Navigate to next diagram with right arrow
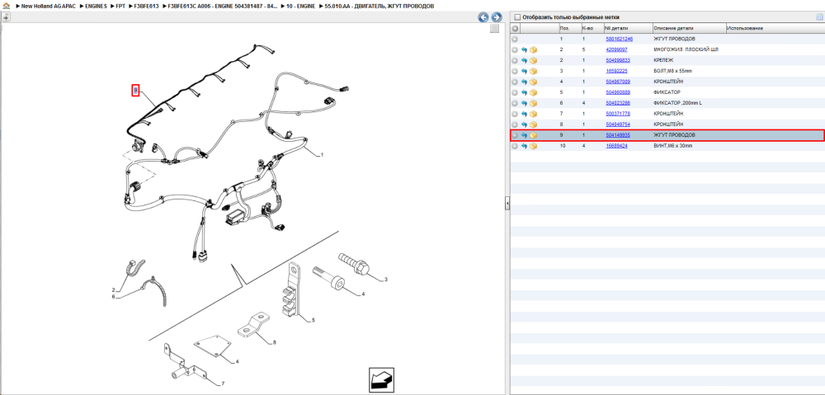Screen dimensions: 825x395 tap(496, 16)
